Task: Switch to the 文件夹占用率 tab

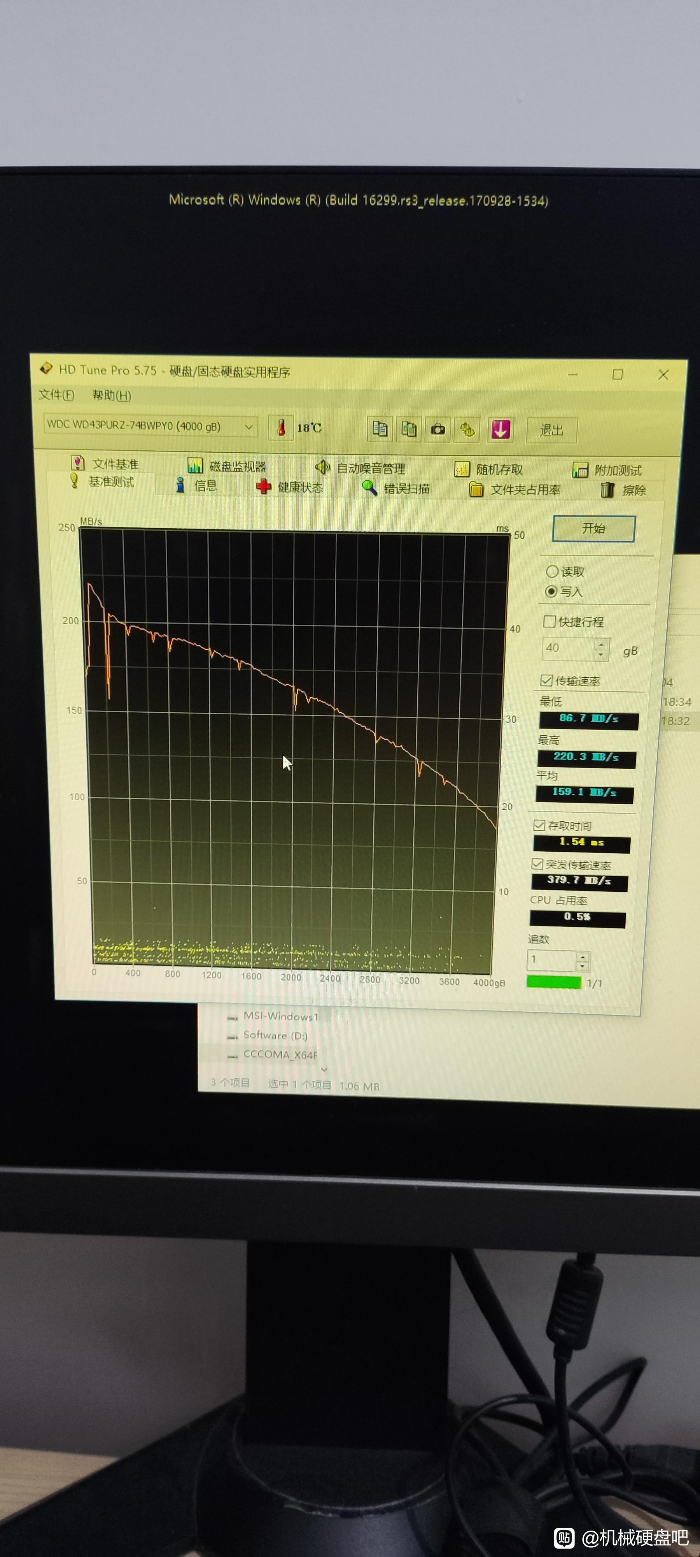Action: pos(515,490)
